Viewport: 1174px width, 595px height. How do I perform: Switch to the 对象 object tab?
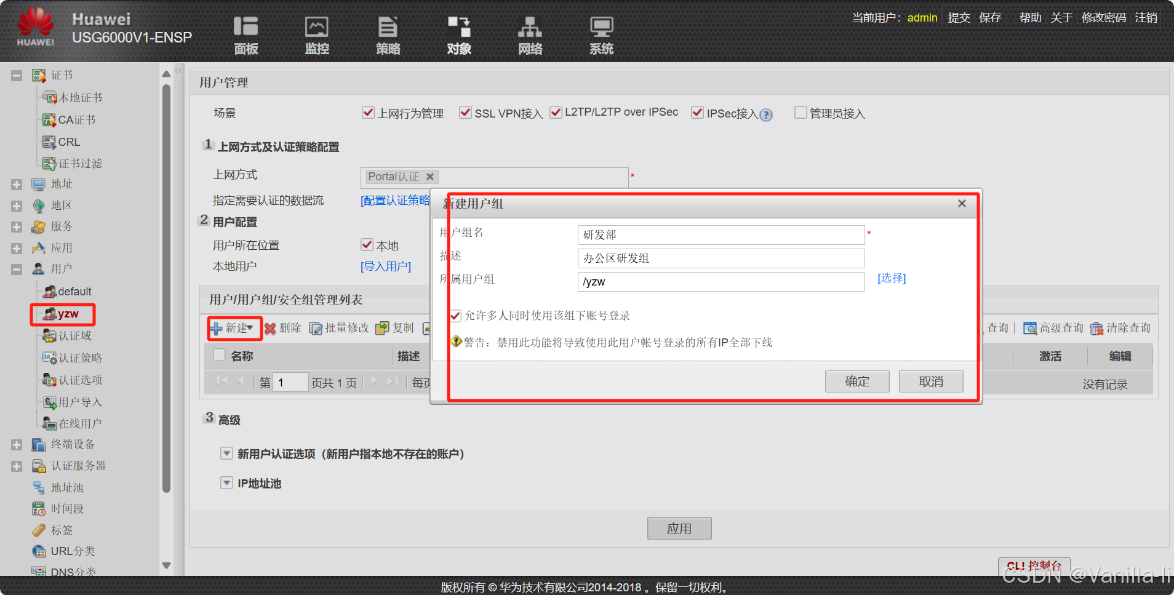[459, 36]
